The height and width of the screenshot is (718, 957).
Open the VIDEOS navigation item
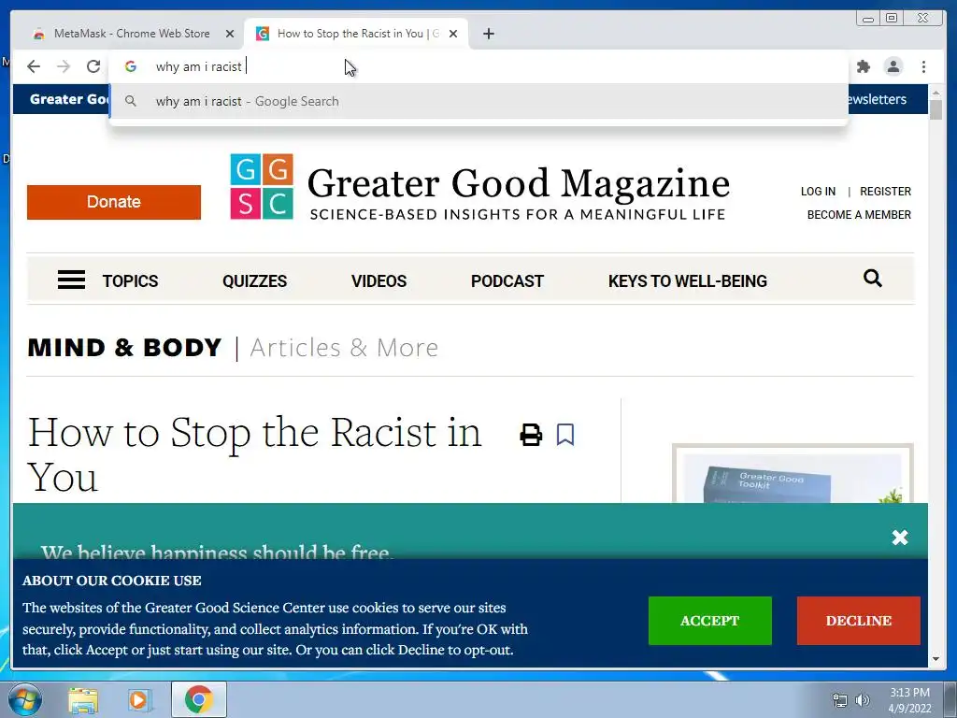click(x=379, y=280)
